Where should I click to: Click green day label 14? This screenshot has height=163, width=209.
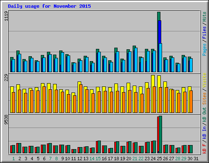(x=92, y=159)
